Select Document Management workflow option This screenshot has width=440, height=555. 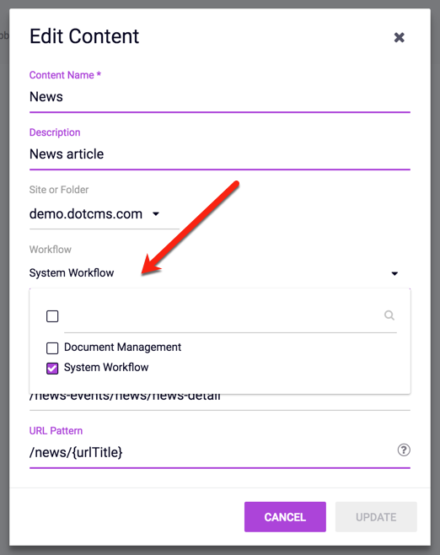tap(122, 348)
